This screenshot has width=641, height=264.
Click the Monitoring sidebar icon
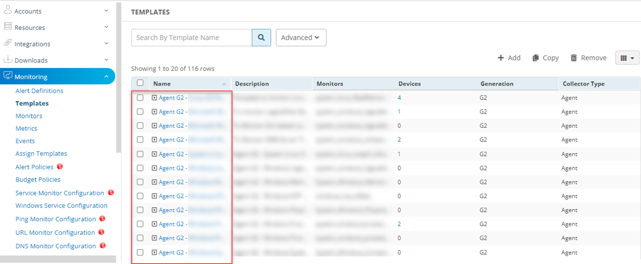[7, 76]
